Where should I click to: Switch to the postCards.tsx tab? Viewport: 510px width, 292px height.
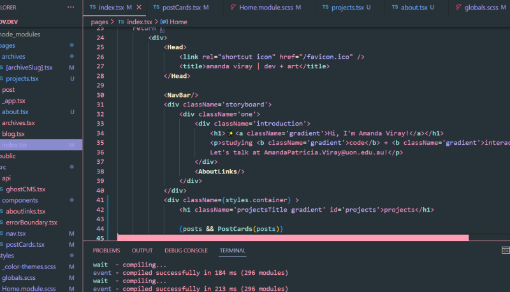click(x=181, y=7)
